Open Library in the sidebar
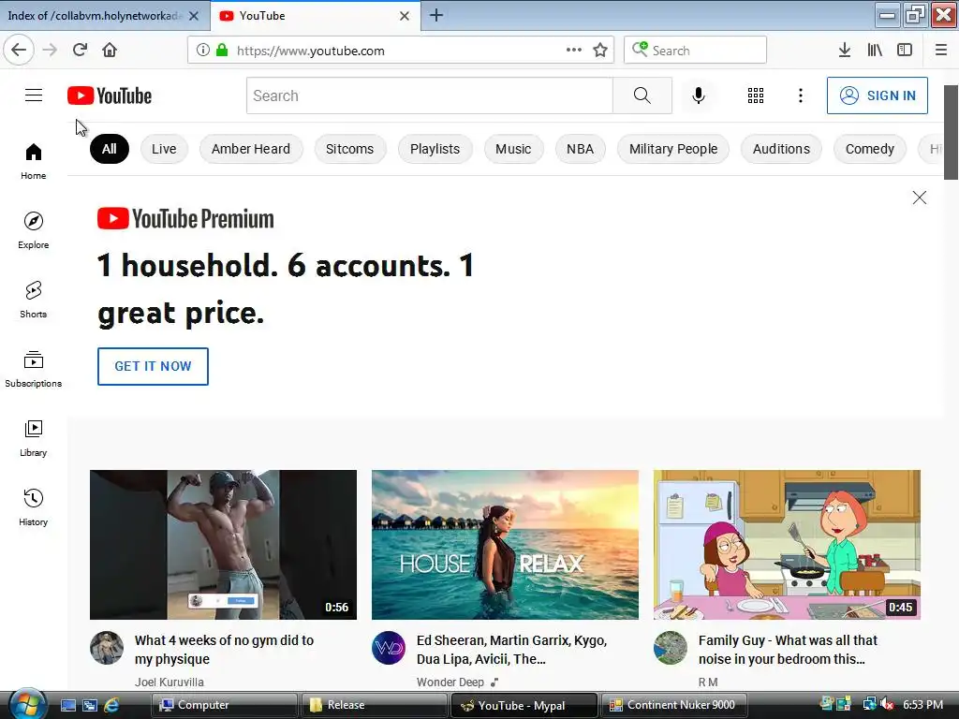Image resolution: width=959 pixels, height=719 pixels. click(x=33, y=438)
